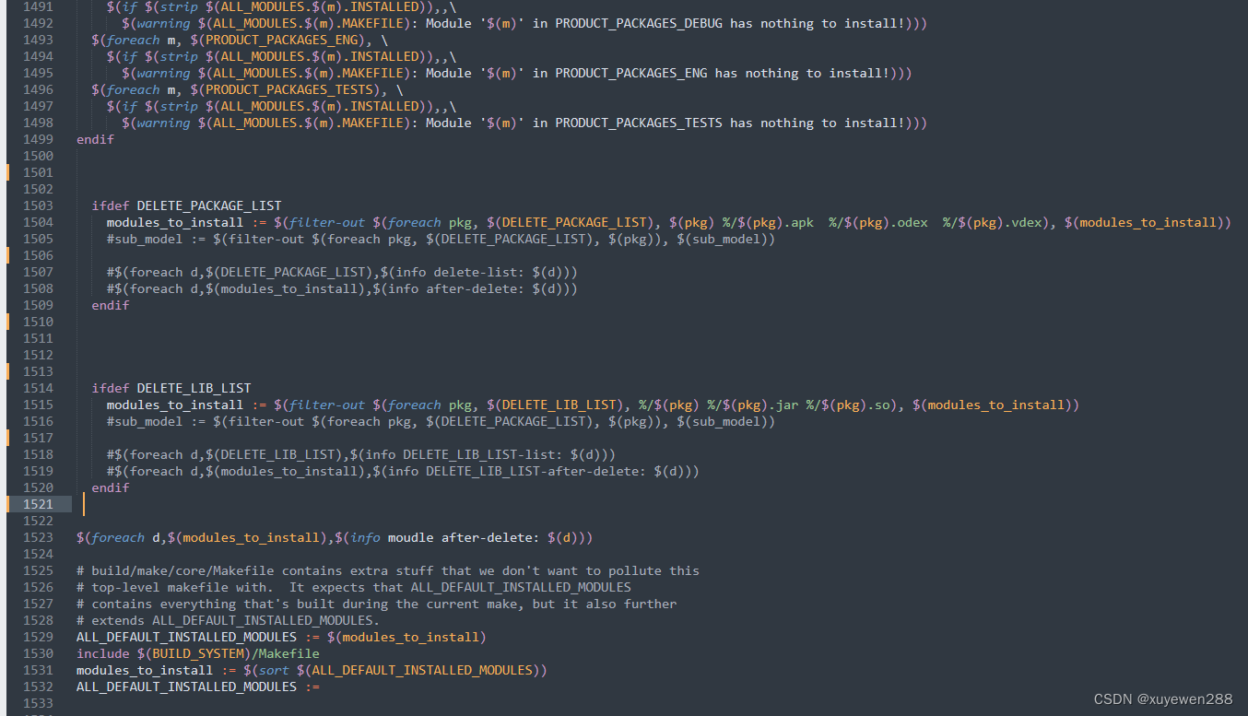
Task: Click line number 1514 in the gutter
Action: pos(38,388)
